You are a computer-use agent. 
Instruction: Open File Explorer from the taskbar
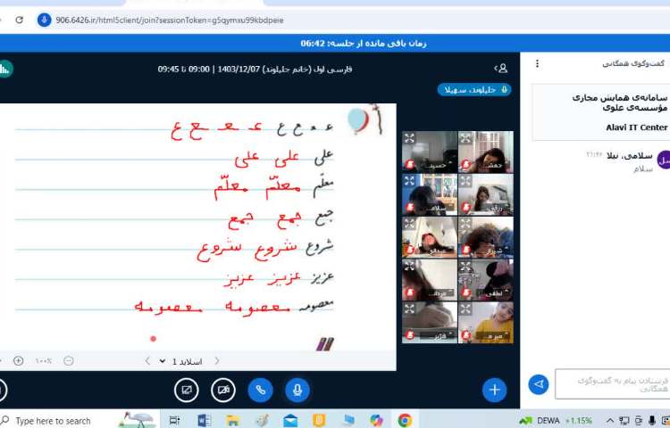tap(233, 420)
